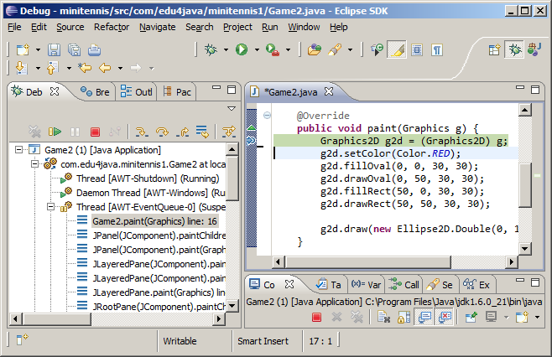The width and height of the screenshot is (552, 357).
Task: Click the Open Perspective icon
Action: [495, 49]
